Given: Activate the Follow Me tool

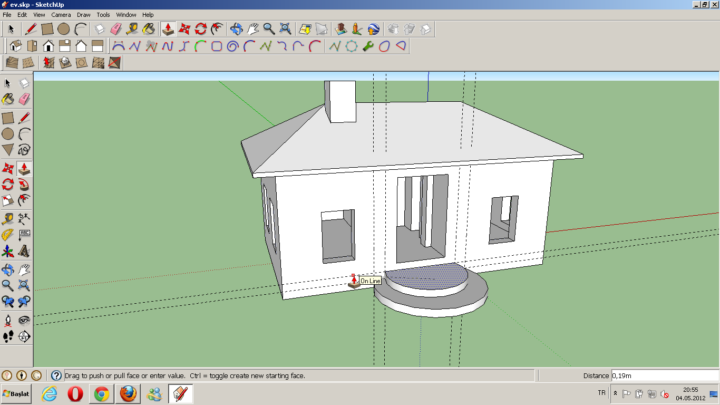Looking at the screenshot, I should click(24, 185).
